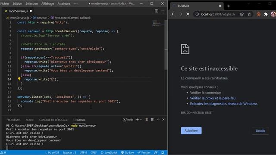This screenshot has height=155, width=276.
Task: Go forward in the browser
Action: click(180, 14)
